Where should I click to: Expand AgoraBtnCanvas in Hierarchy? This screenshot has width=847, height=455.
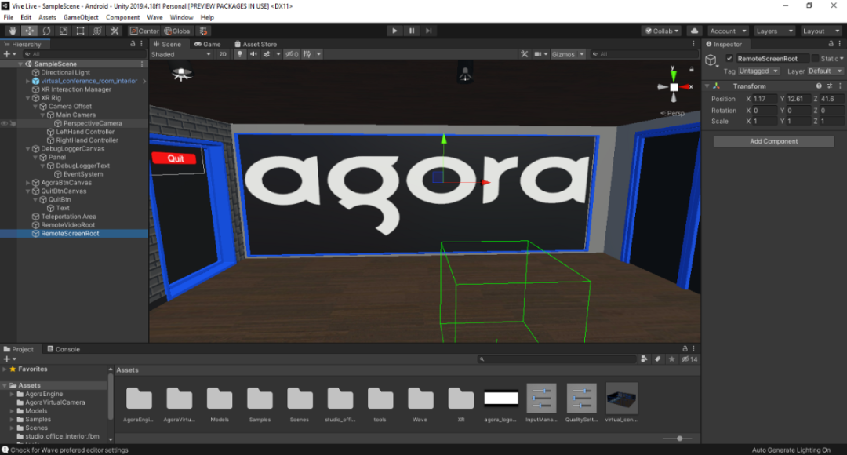28,183
